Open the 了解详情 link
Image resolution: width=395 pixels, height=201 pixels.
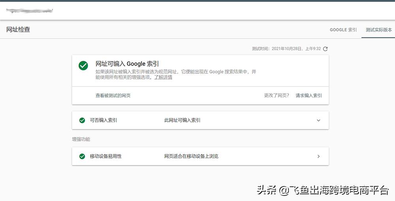click(x=163, y=77)
